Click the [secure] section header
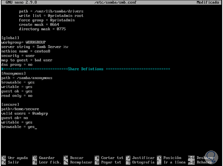 tap(10, 105)
